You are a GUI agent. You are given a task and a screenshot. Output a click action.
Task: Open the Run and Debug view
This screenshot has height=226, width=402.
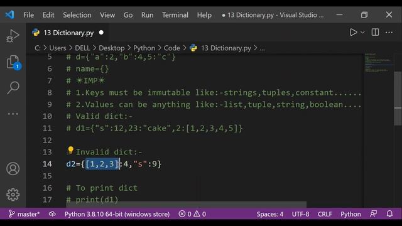click(x=13, y=36)
